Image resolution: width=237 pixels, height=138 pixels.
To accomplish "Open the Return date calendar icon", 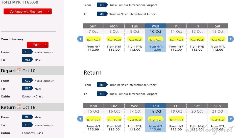I will (19, 107).
